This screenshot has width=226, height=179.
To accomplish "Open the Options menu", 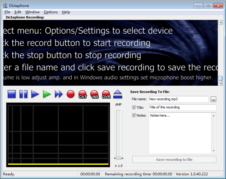I will tap(50, 12).
